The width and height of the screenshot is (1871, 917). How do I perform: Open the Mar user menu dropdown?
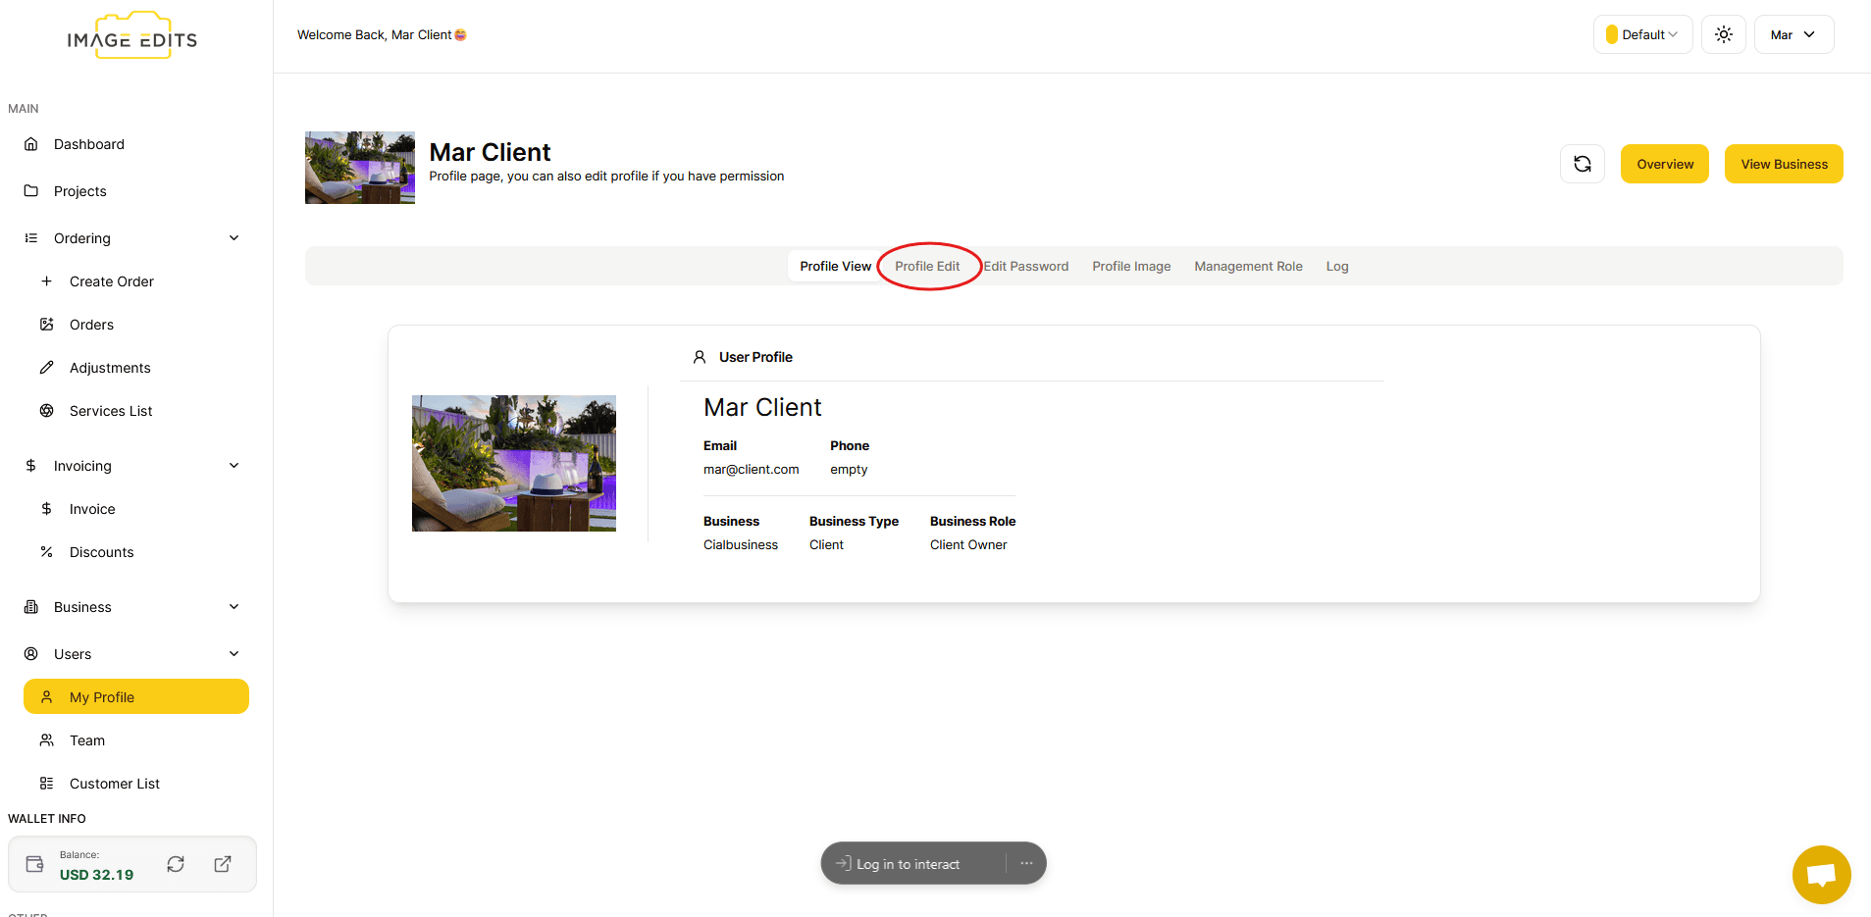[1793, 34]
